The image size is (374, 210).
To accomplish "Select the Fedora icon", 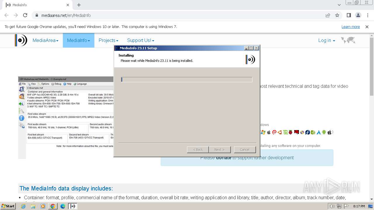I will click(308, 132).
